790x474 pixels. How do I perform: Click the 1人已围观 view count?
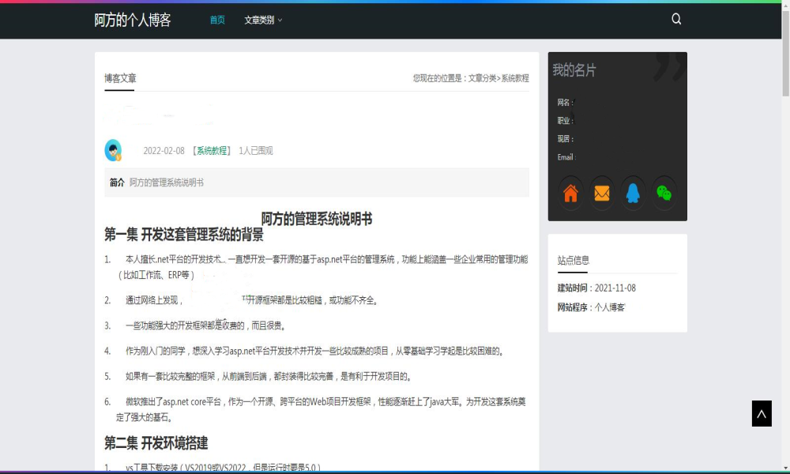point(256,151)
